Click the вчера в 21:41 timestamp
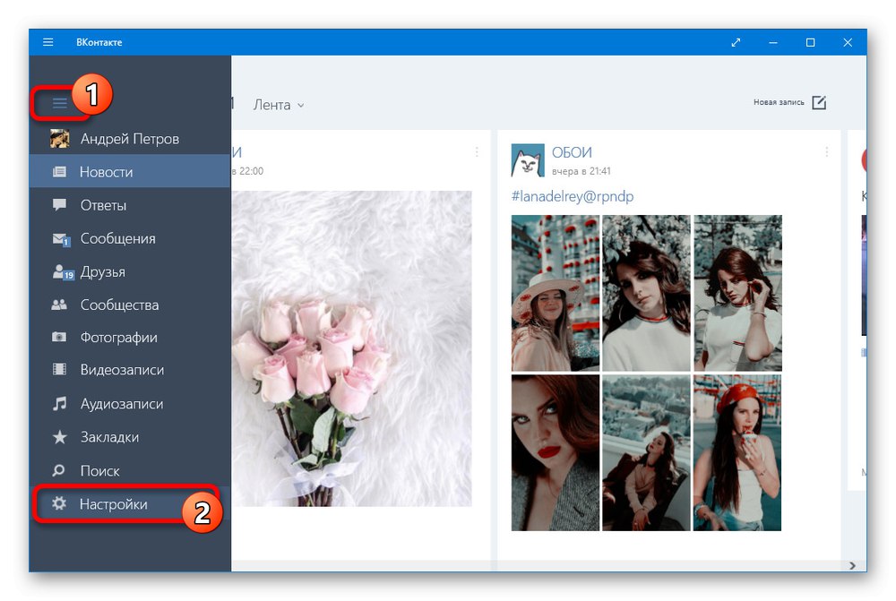 pos(582,171)
